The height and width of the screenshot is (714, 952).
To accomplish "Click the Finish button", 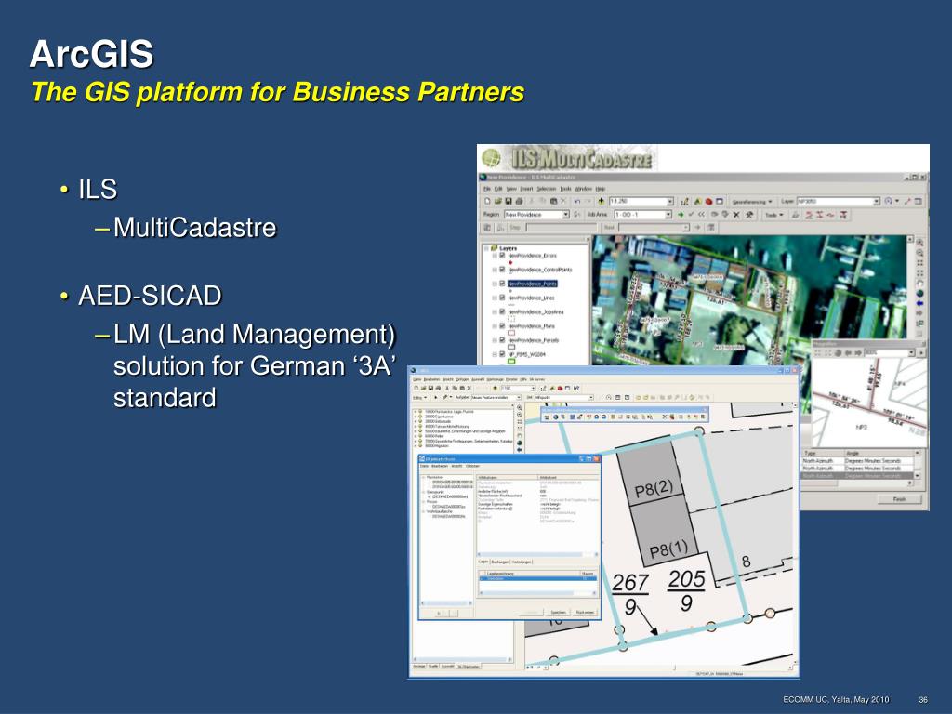I will pyautogui.click(x=899, y=499).
